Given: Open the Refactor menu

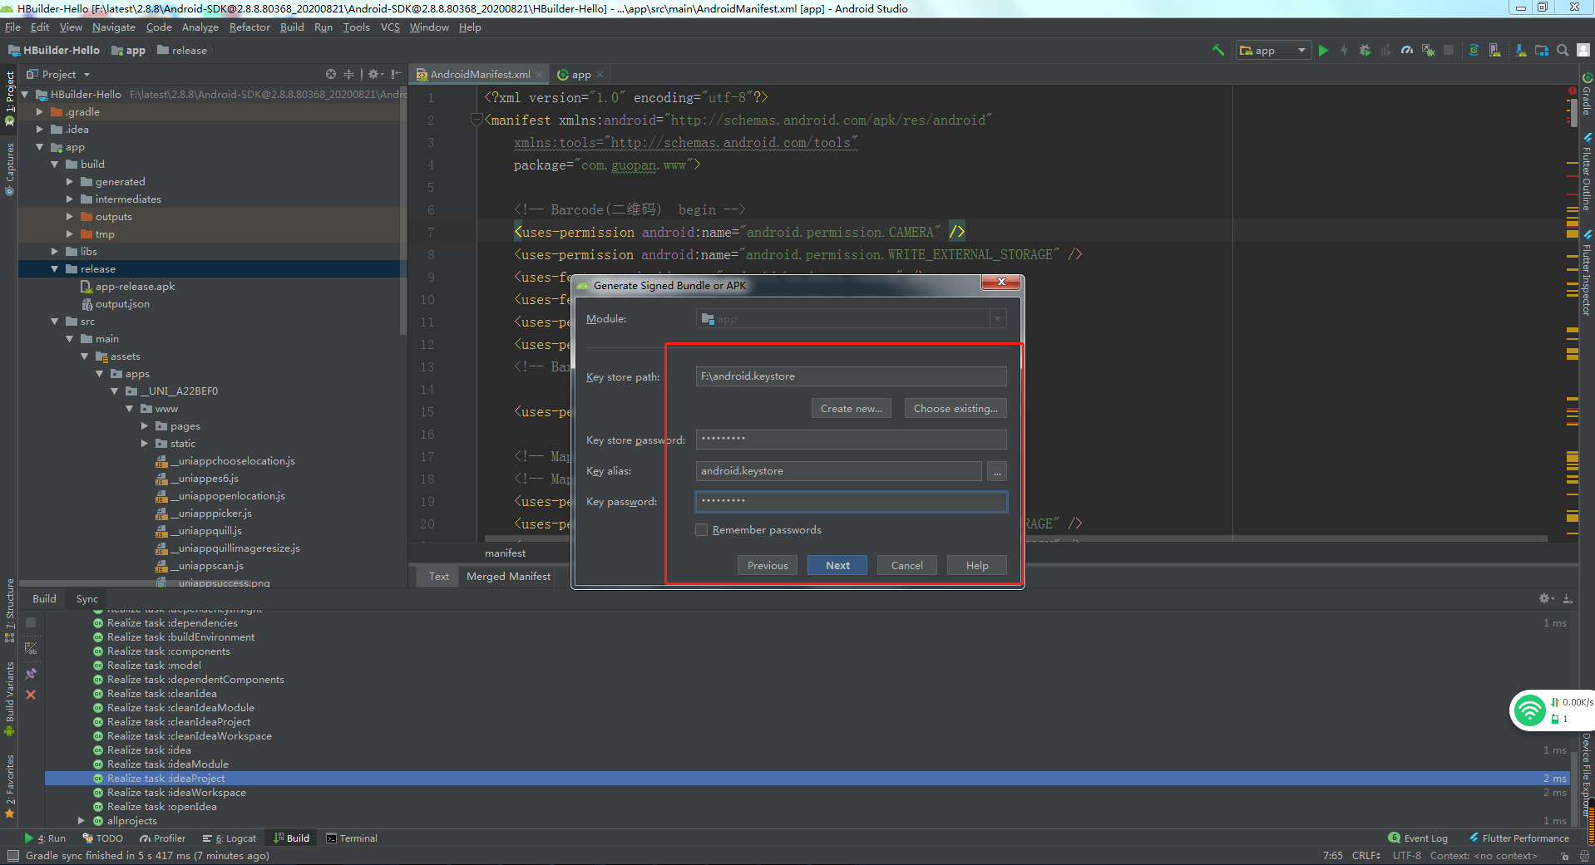Looking at the screenshot, I should (249, 27).
